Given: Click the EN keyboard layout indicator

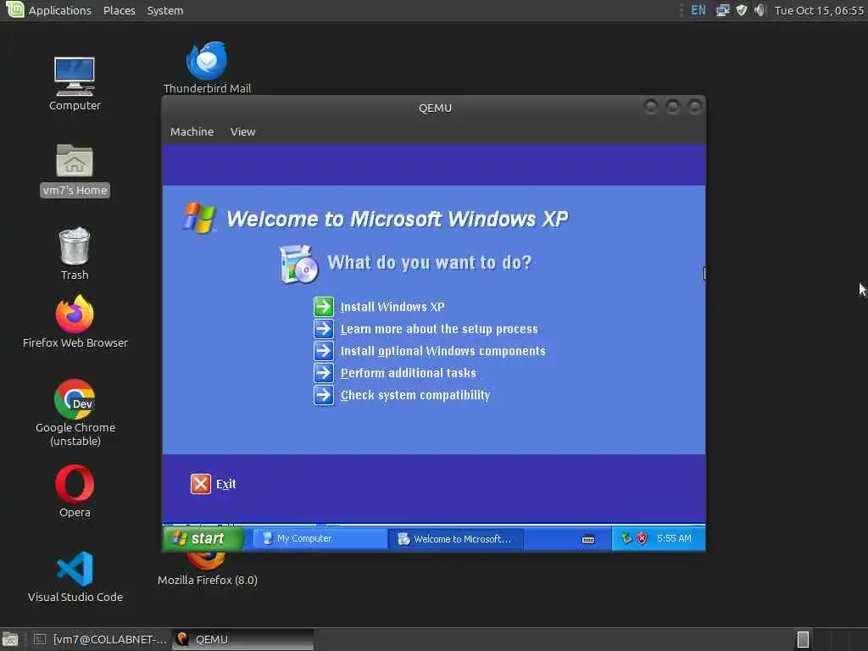Looking at the screenshot, I should click(x=698, y=10).
